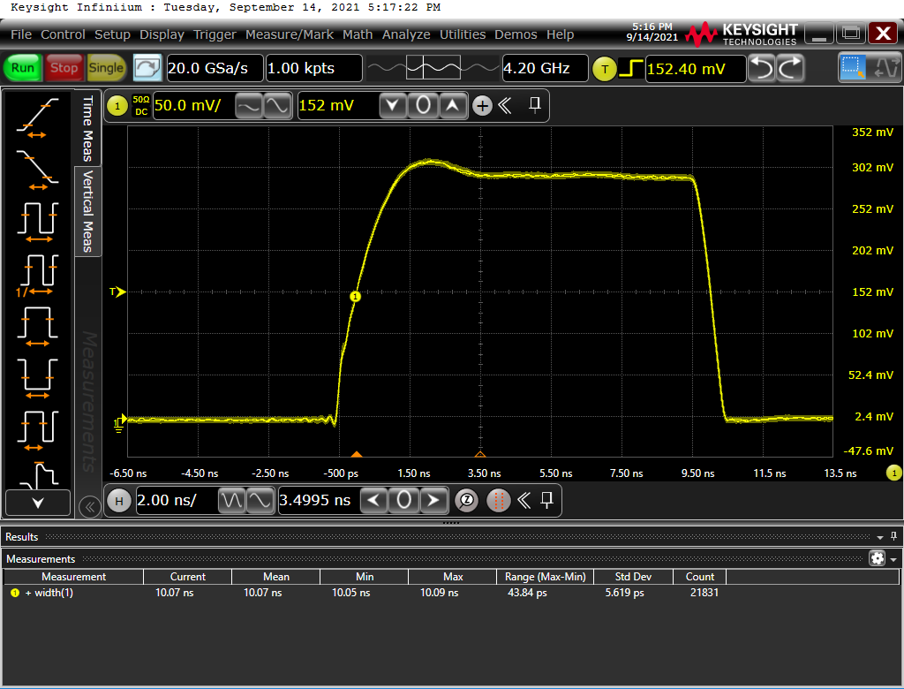The width and height of the screenshot is (904, 689).
Task: Toggle channel 1 on or off
Action: coord(117,107)
